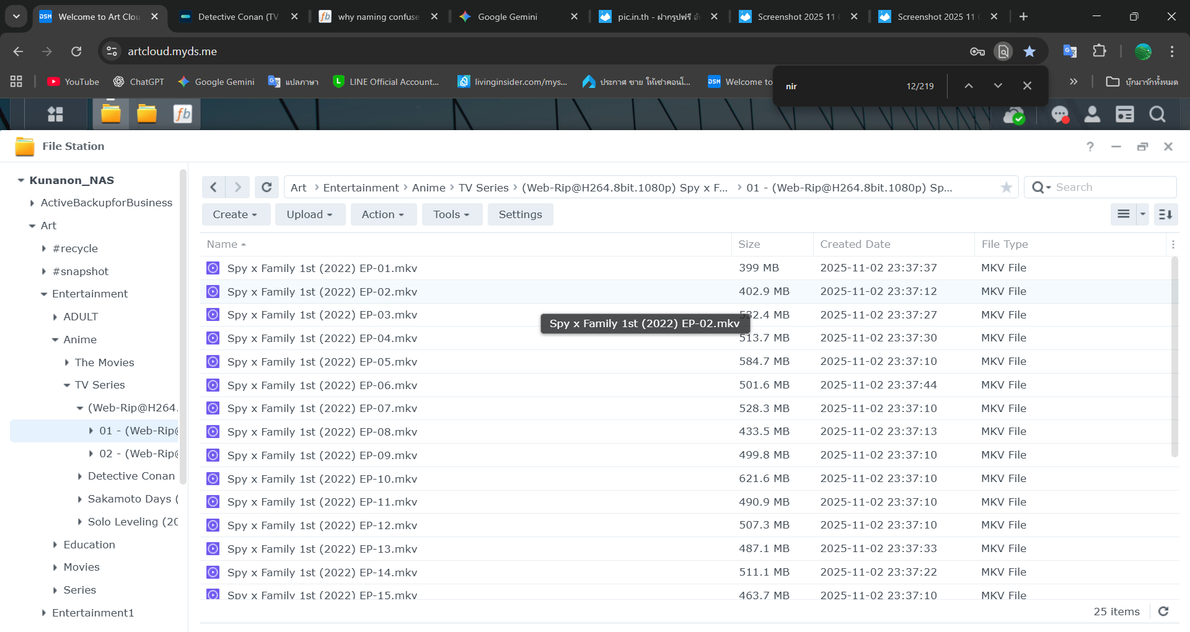
Task: Select Spy x Family EP-05.mkv file
Action: pos(322,362)
